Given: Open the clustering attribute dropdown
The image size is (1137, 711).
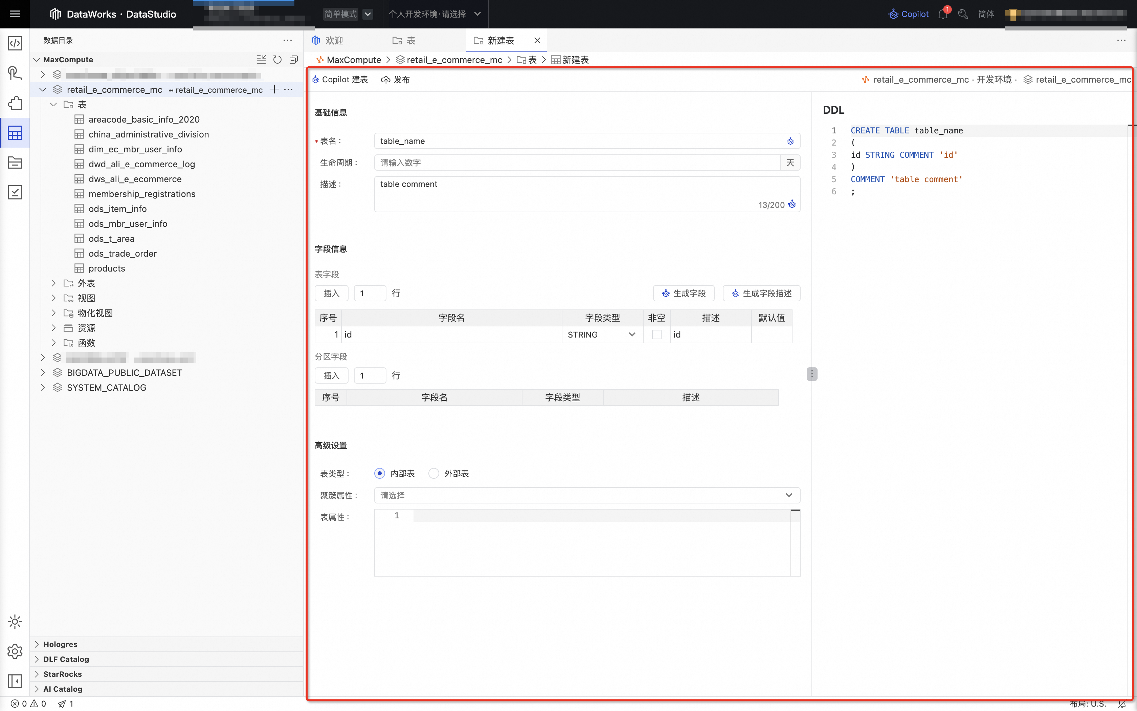Looking at the screenshot, I should [x=587, y=495].
